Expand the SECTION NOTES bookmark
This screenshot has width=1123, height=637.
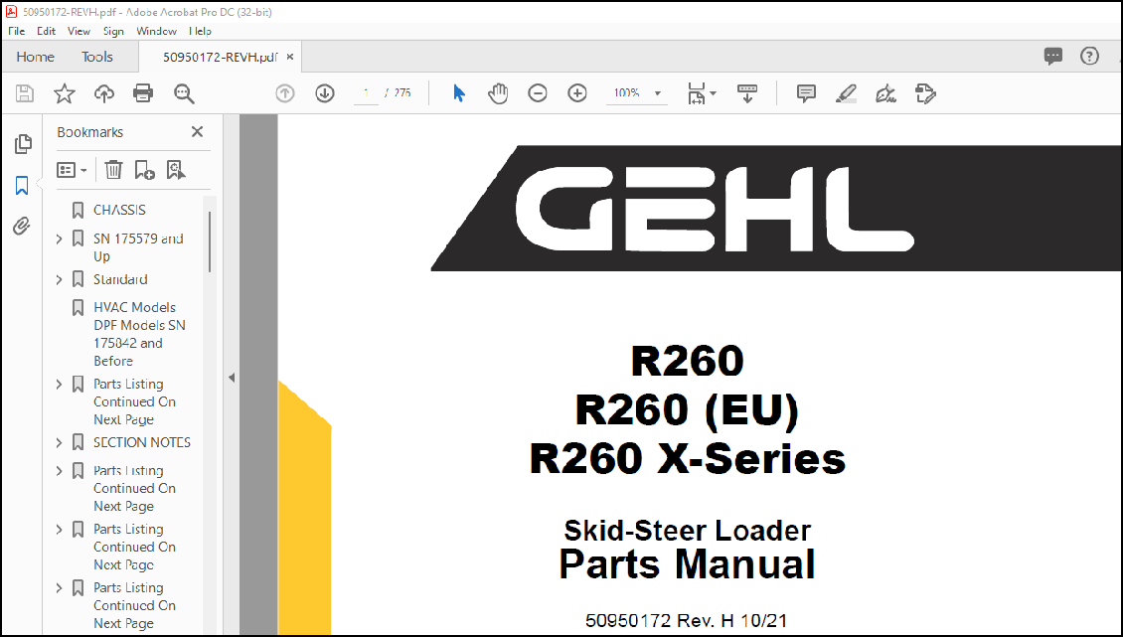click(x=60, y=443)
